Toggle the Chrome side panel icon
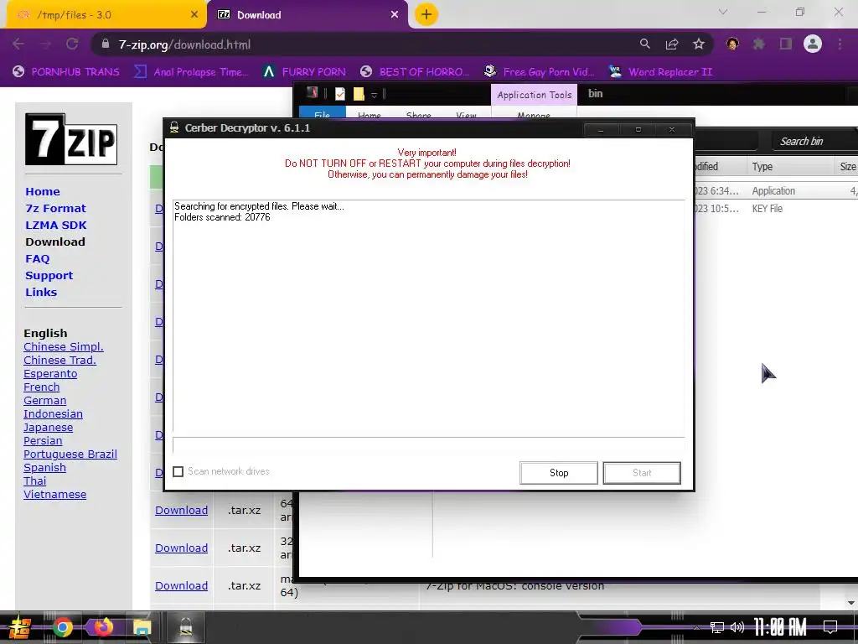This screenshot has width=858, height=644. pyautogui.click(x=786, y=44)
